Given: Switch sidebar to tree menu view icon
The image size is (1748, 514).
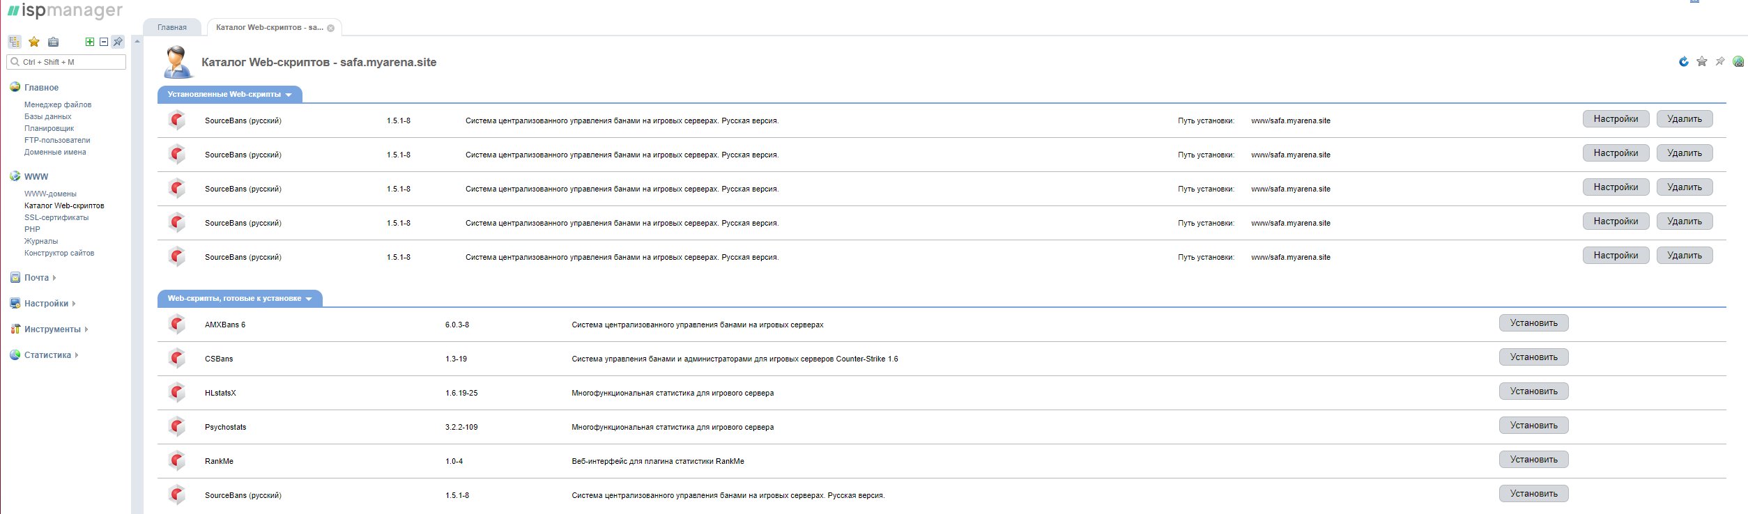Looking at the screenshot, I should point(14,42).
